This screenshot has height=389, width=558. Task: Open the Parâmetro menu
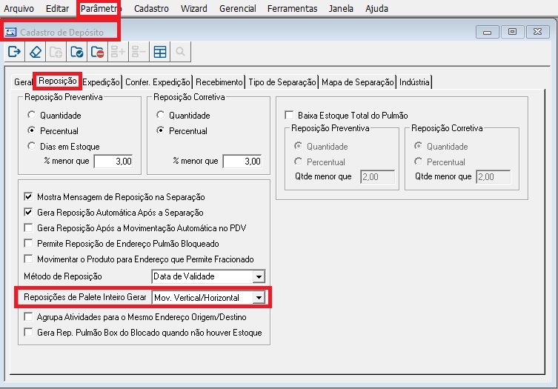99,9
